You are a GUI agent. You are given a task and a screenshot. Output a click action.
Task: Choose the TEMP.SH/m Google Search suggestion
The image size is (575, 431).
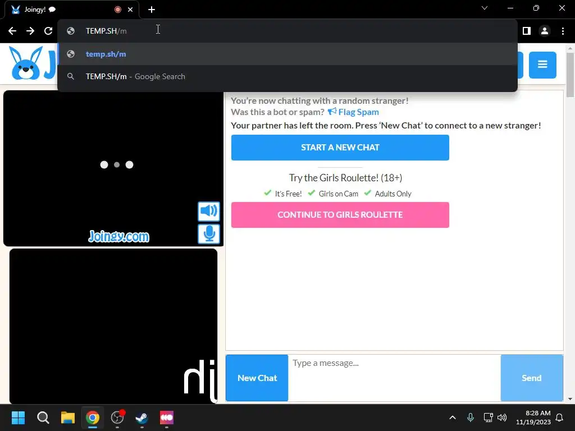[287, 76]
